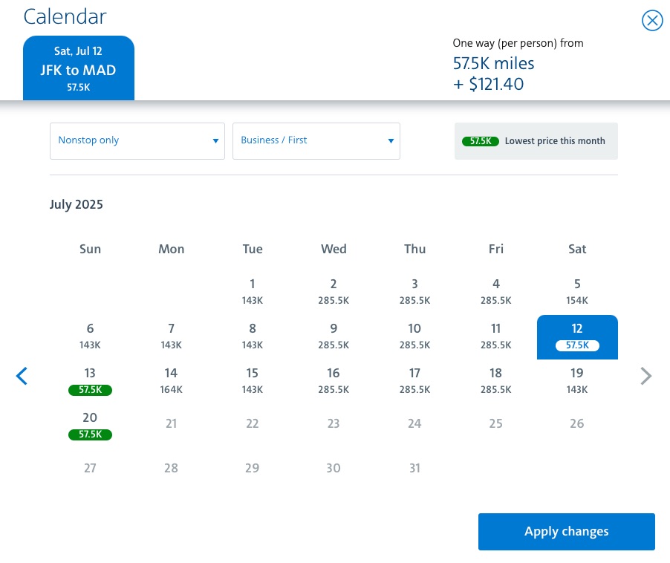This screenshot has height=563, width=670.
Task: Open the Nonstop only flight filter dropdown
Action: point(137,140)
